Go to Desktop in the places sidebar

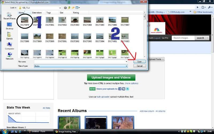pyautogui.click(x=9, y=25)
